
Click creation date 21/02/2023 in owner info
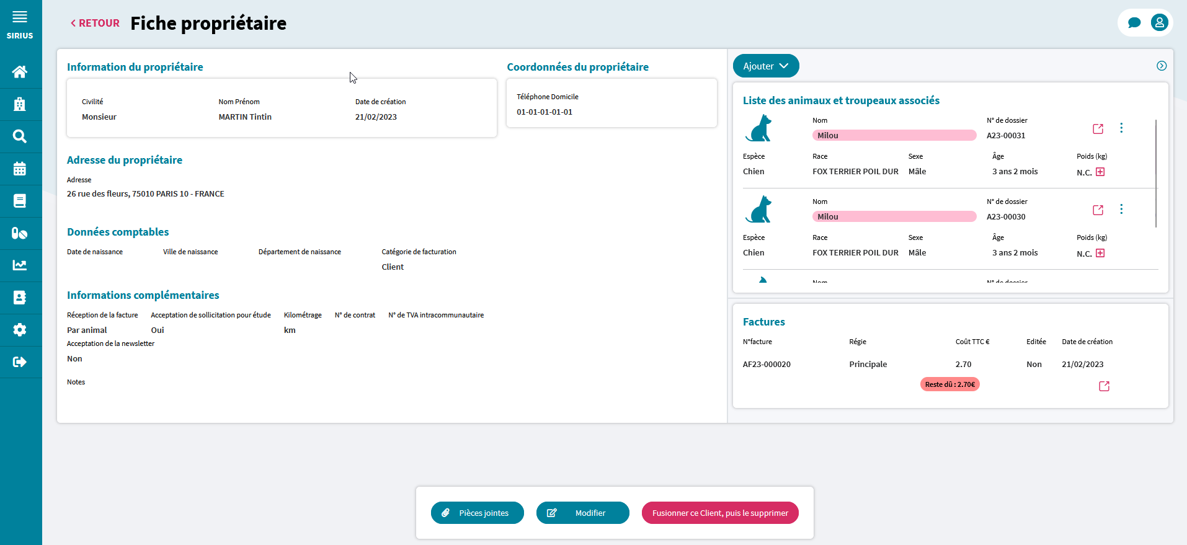click(x=376, y=117)
